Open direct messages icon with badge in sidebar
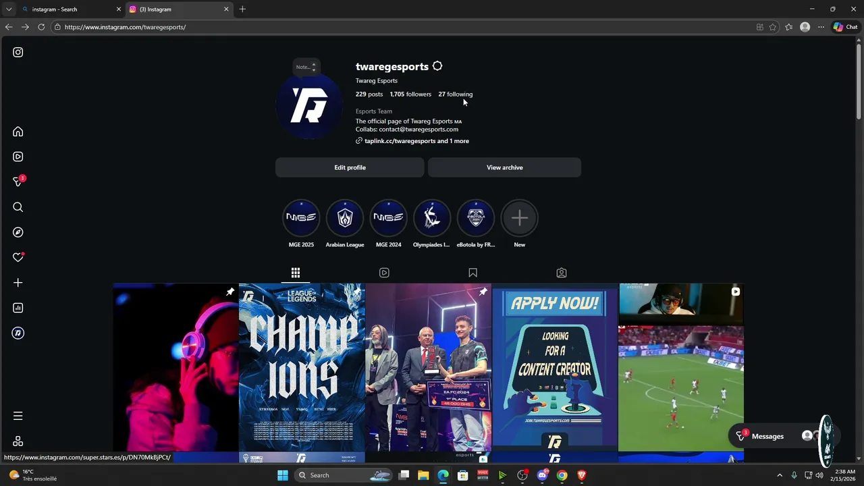Image resolution: width=864 pixels, height=486 pixels. click(x=19, y=181)
